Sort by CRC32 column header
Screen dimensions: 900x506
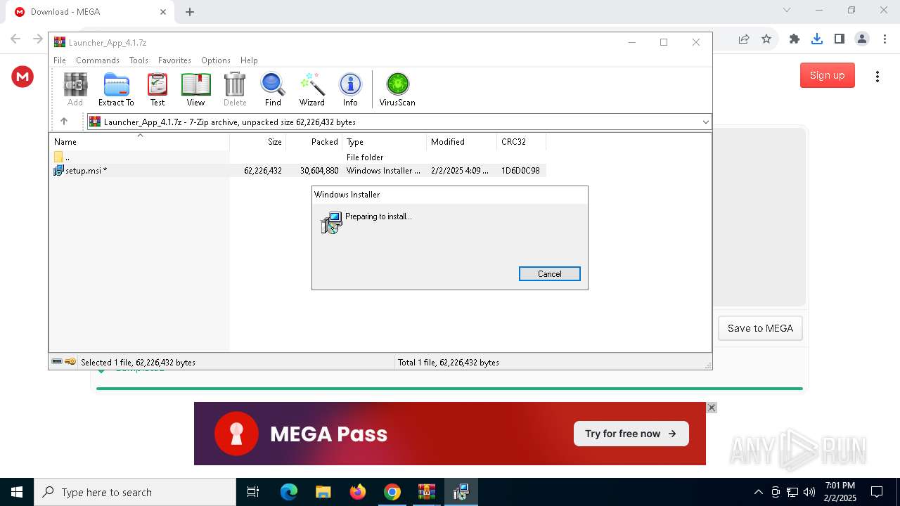click(x=522, y=142)
